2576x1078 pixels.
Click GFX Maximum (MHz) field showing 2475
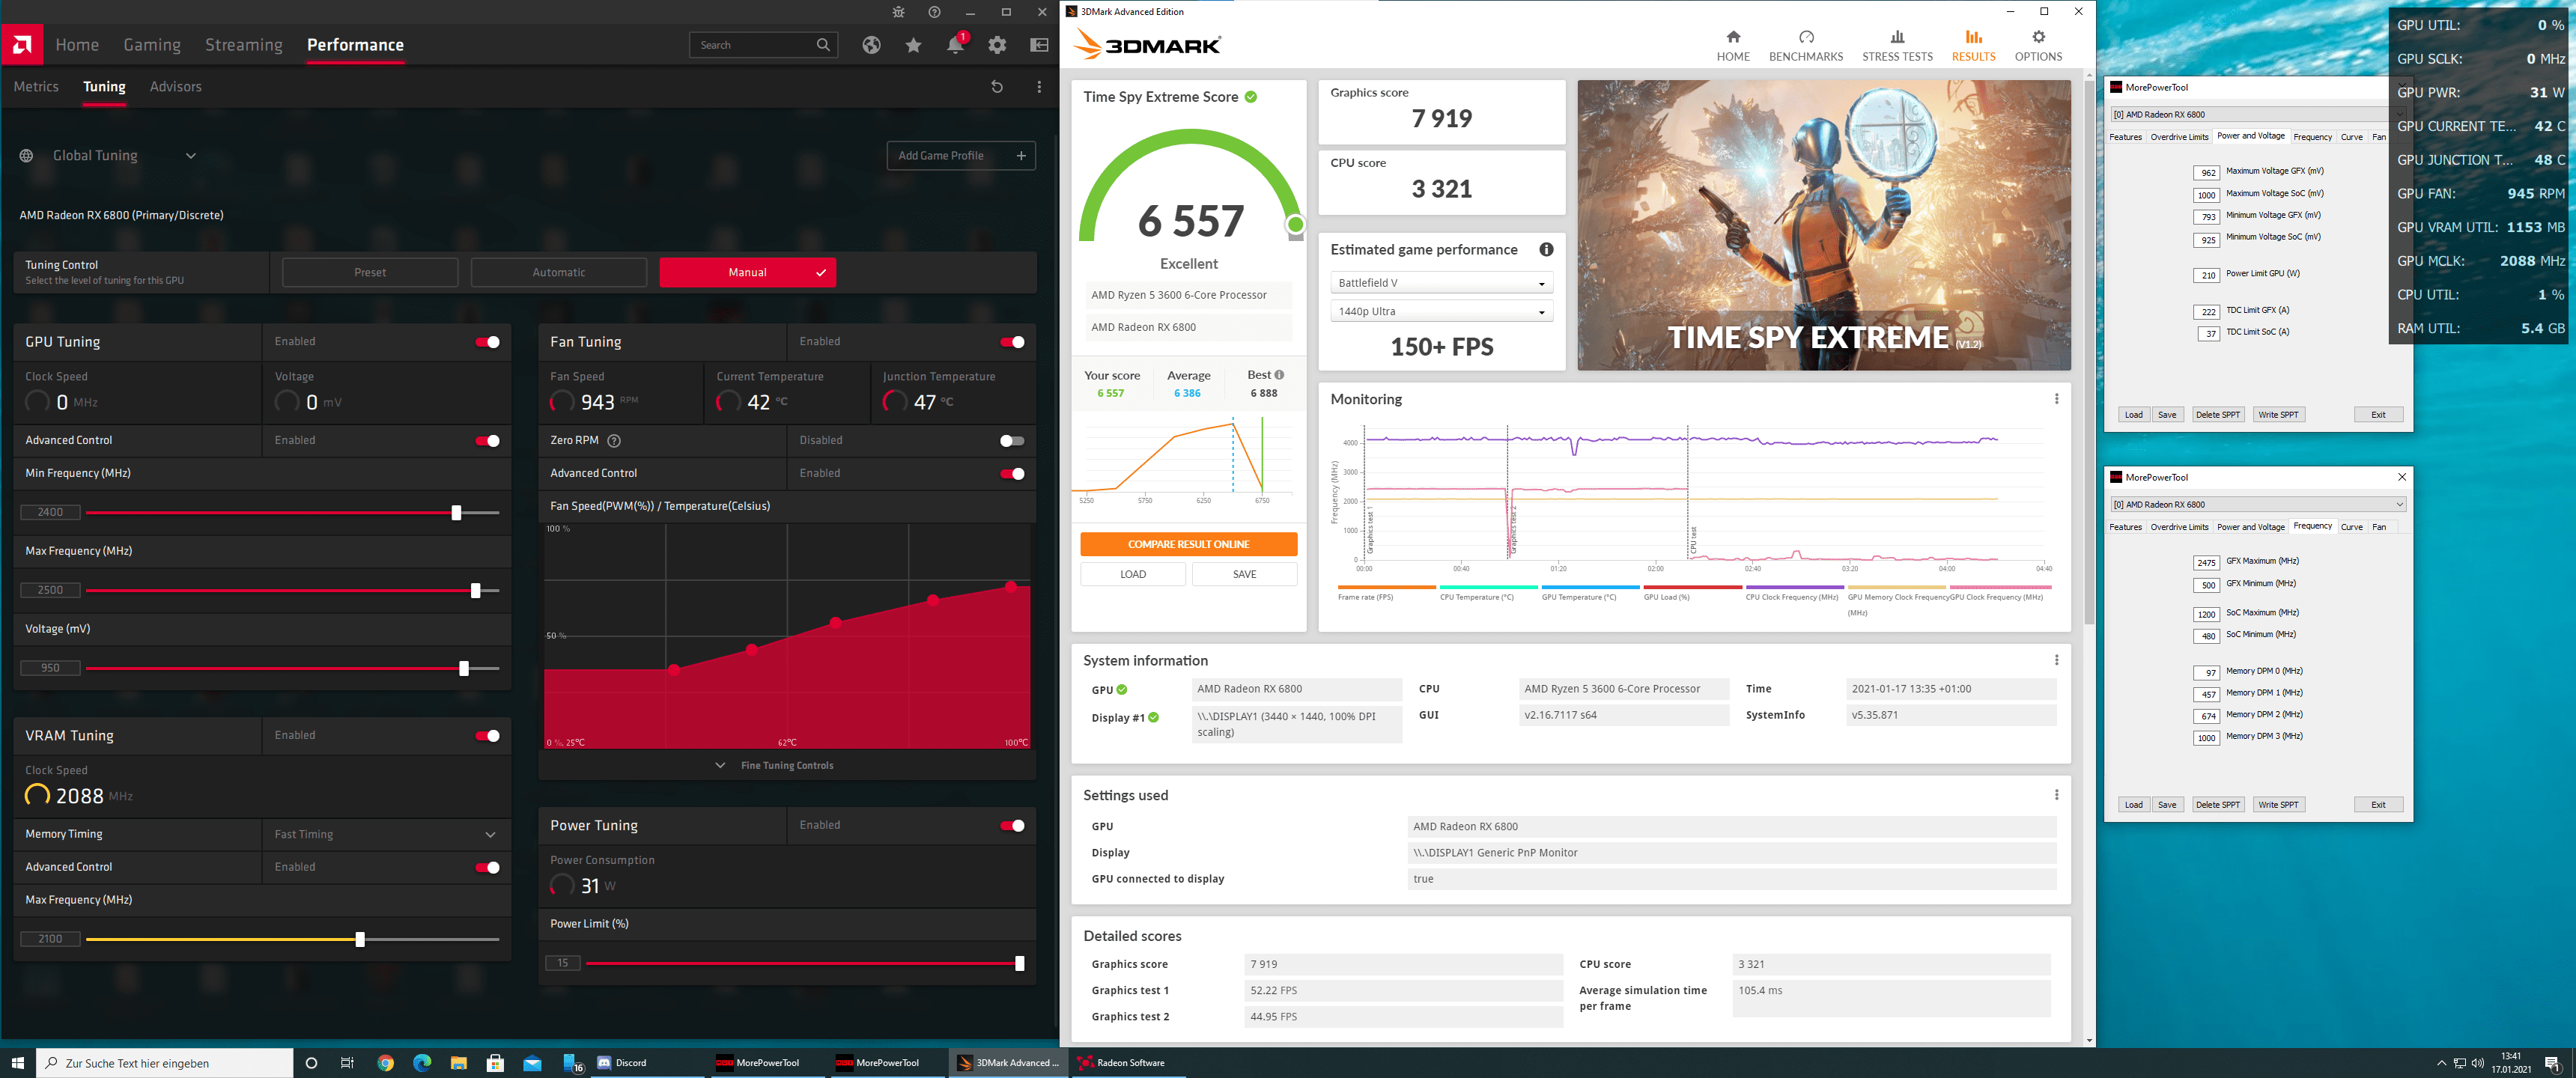point(2206,563)
